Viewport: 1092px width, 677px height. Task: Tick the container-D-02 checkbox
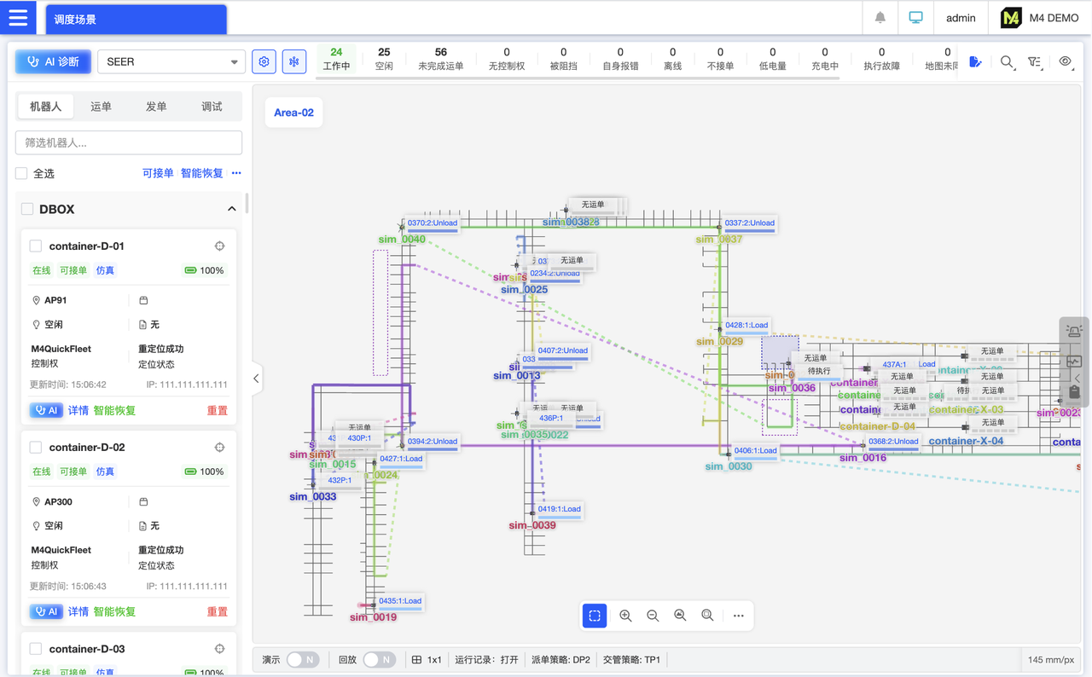[x=36, y=448]
